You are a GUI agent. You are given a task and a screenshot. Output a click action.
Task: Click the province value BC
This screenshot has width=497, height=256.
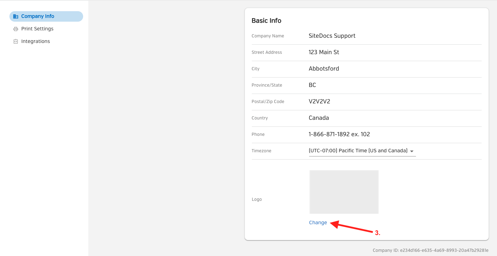312,85
